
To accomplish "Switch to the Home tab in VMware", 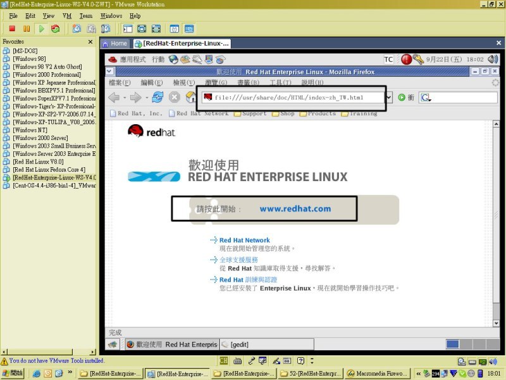I will tap(115, 44).
